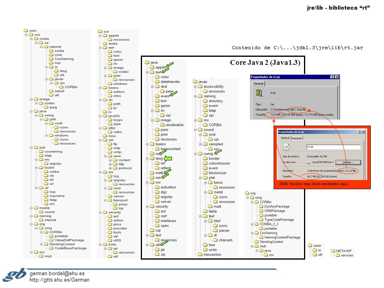Select the datatransfer folder icon
Viewport: 384px width, 288px height.
(157, 82)
